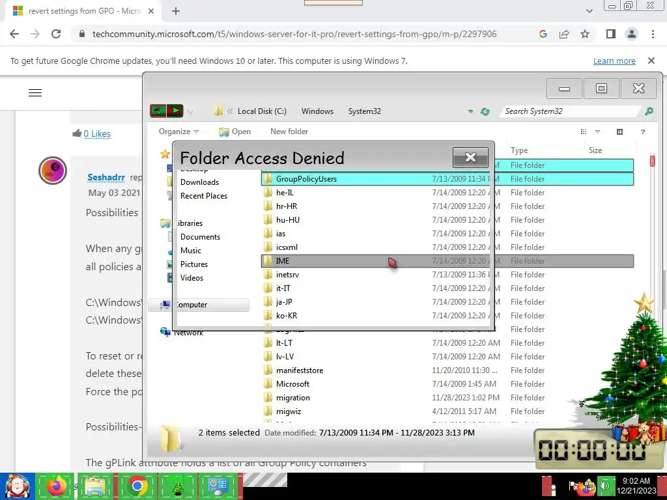Click Seshadrr's round avatar picture
The height and width of the screenshot is (500, 667).
[53, 170]
